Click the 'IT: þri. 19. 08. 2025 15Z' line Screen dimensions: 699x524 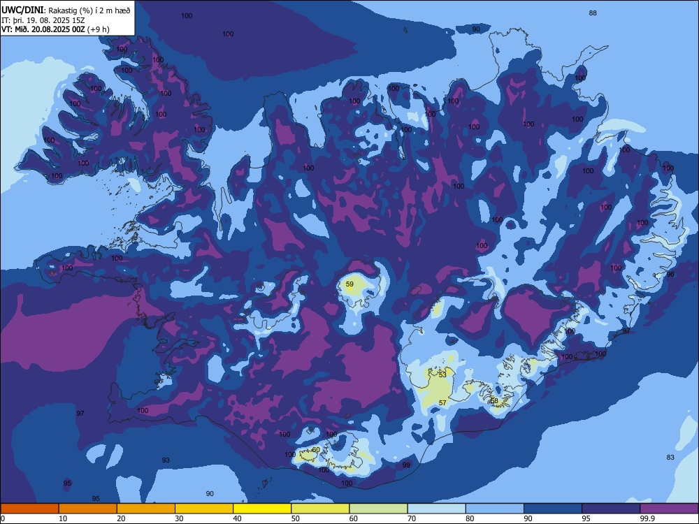[43, 20]
